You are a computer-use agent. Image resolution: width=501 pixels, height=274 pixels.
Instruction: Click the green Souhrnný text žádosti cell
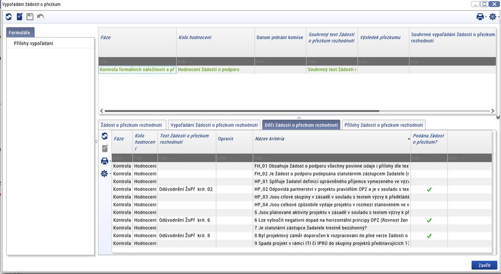pos(332,70)
